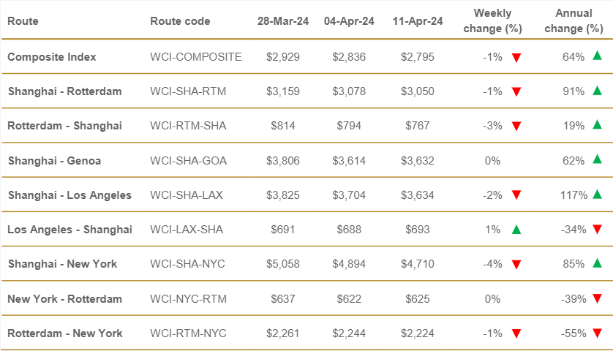Click the Route code column header

pos(180,21)
